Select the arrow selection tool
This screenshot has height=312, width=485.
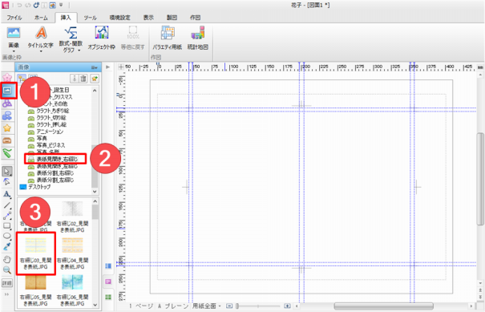click(7, 171)
